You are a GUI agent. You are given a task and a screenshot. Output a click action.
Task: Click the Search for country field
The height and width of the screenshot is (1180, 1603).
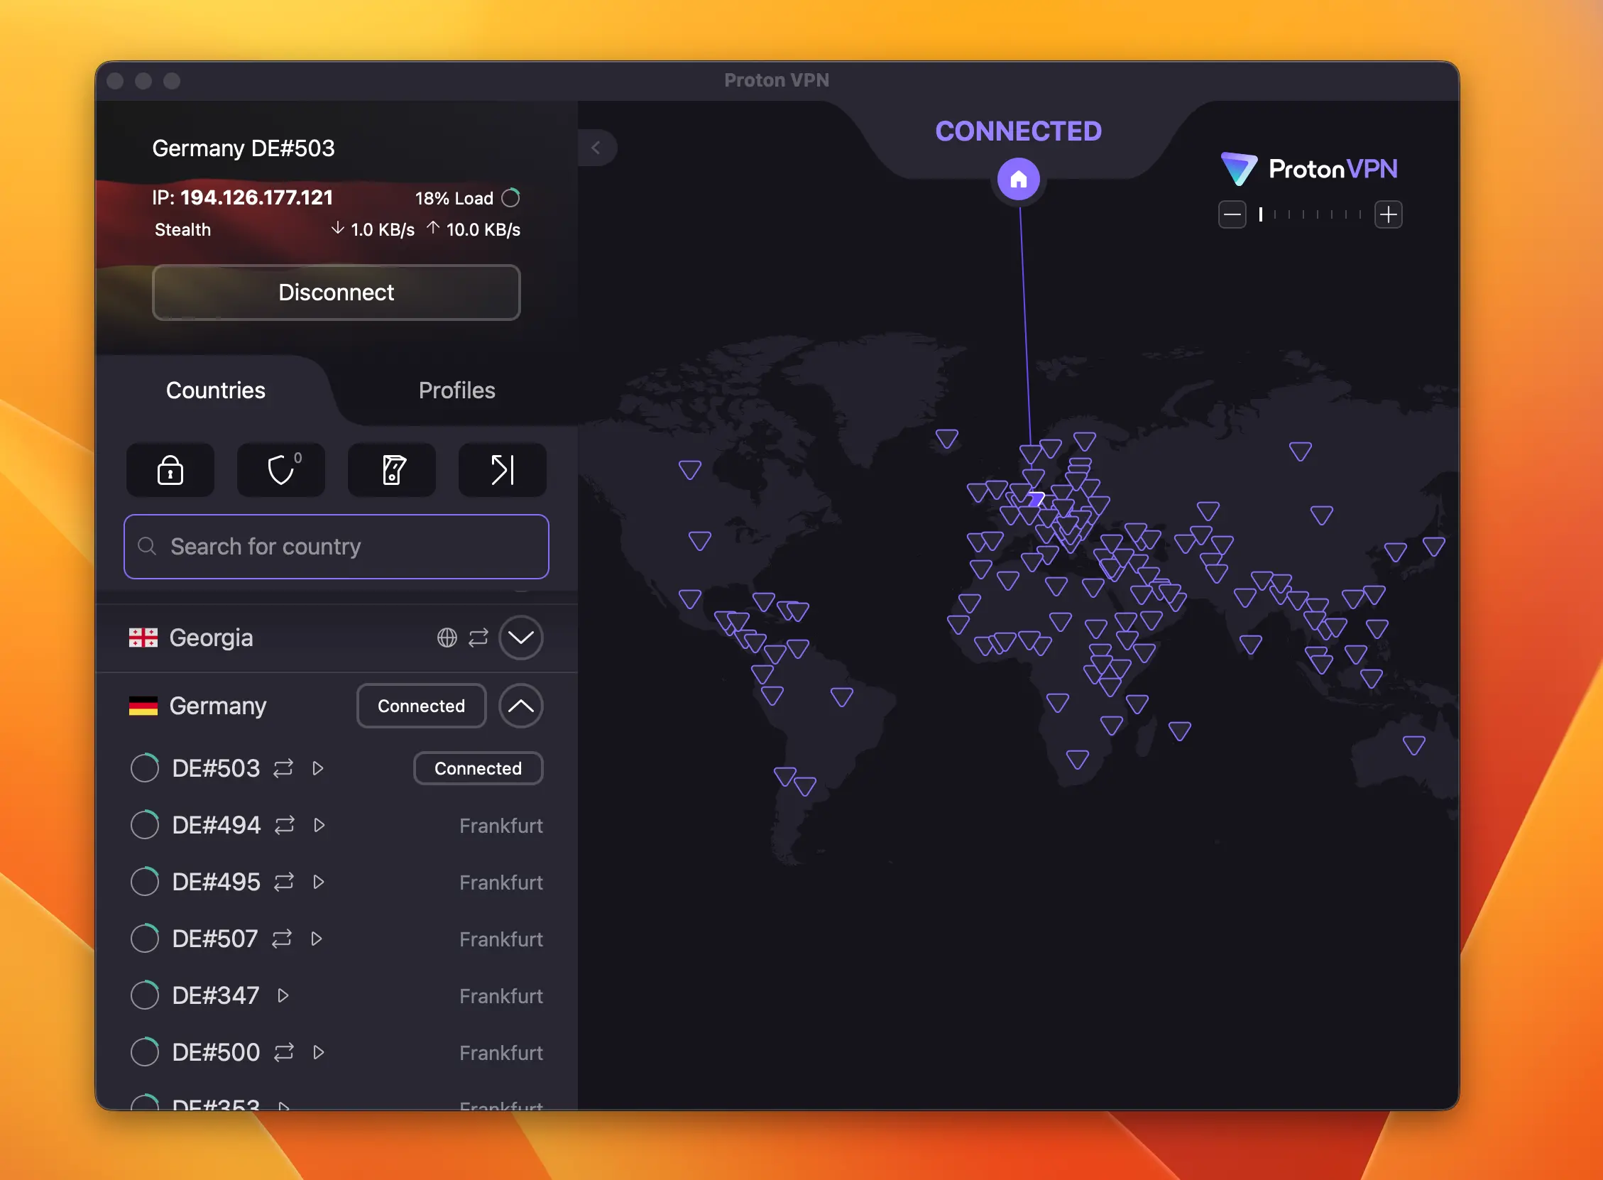(x=336, y=547)
